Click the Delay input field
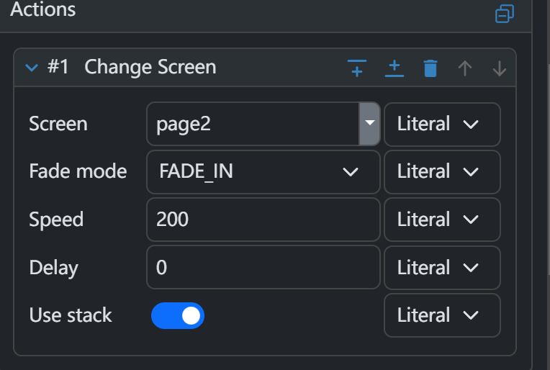 coord(263,268)
